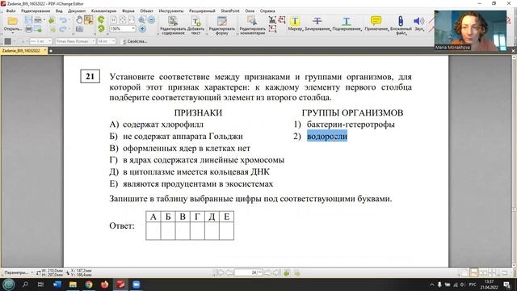Select the Underline text tool

point(347,23)
